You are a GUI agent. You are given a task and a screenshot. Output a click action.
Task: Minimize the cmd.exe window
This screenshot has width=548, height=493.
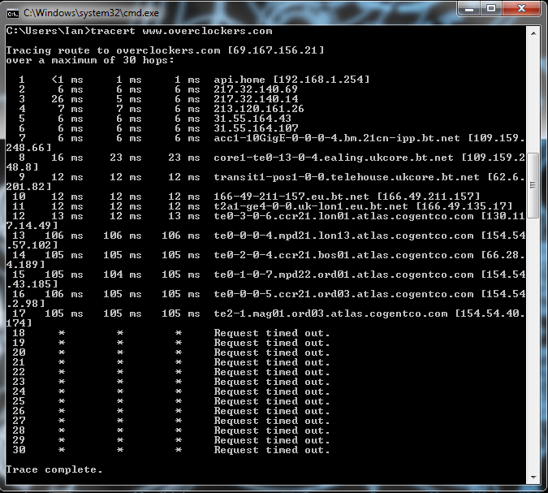pos(469,9)
